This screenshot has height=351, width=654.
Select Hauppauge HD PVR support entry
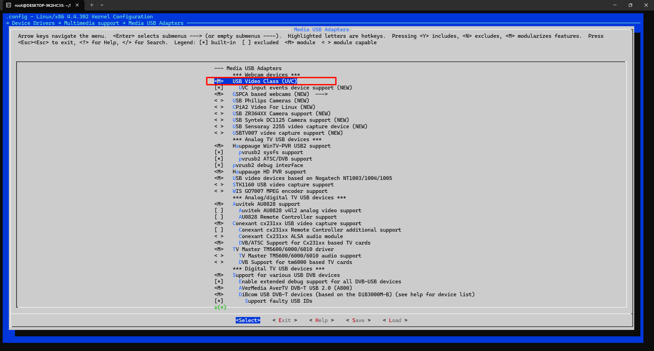(269, 172)
